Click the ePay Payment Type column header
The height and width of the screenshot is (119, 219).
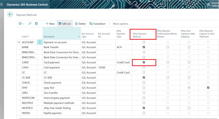(121, 34)
